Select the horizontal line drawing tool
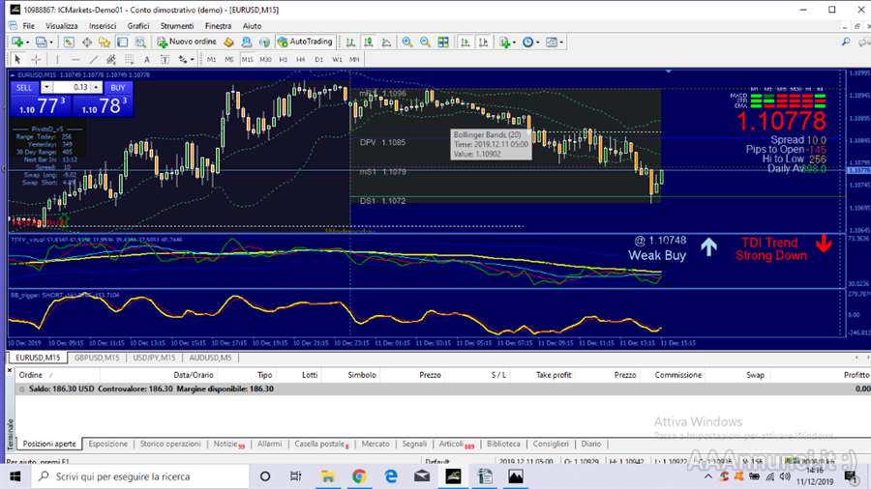This screenshot has height=489, width=871. point(75,59)
